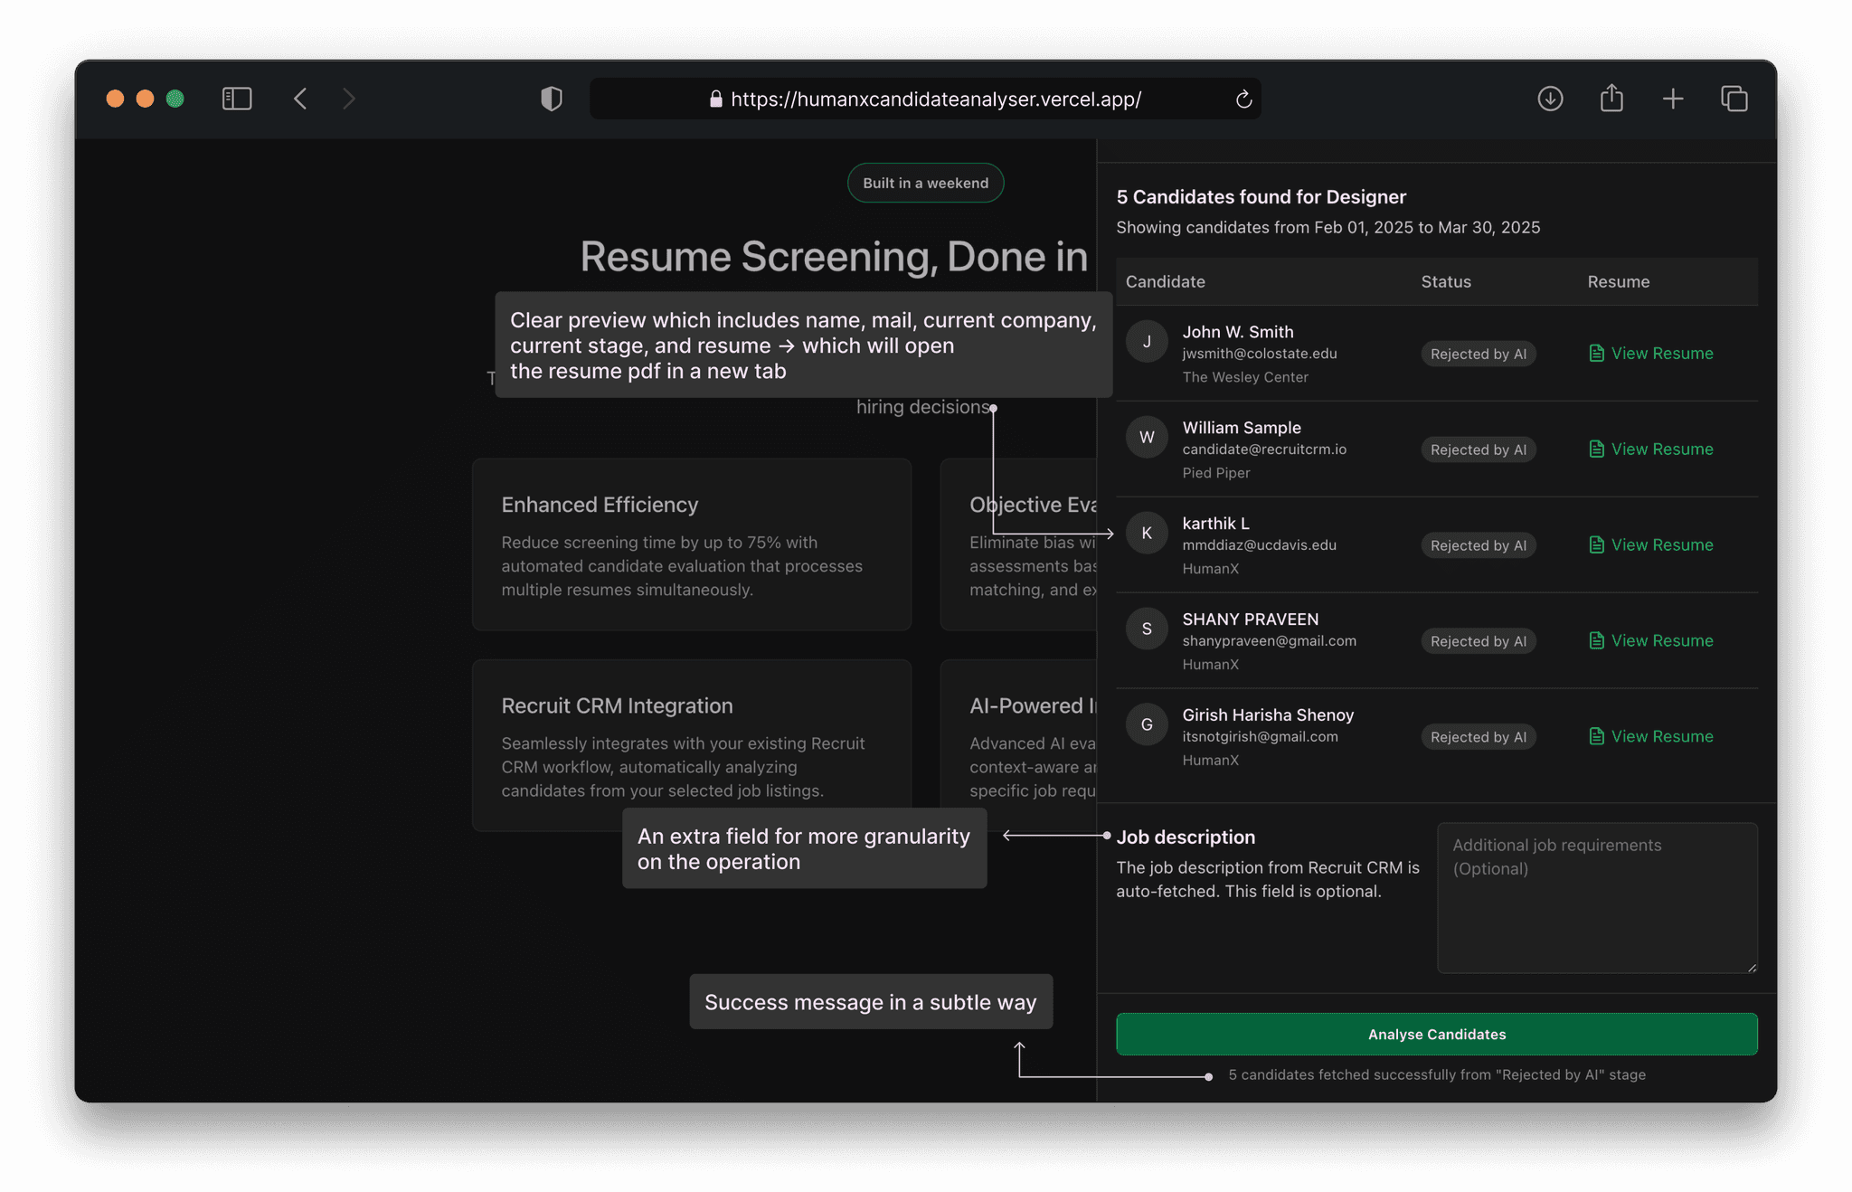Open the downloads icon
1852x1192 pixels.
tap(1550, 99)
